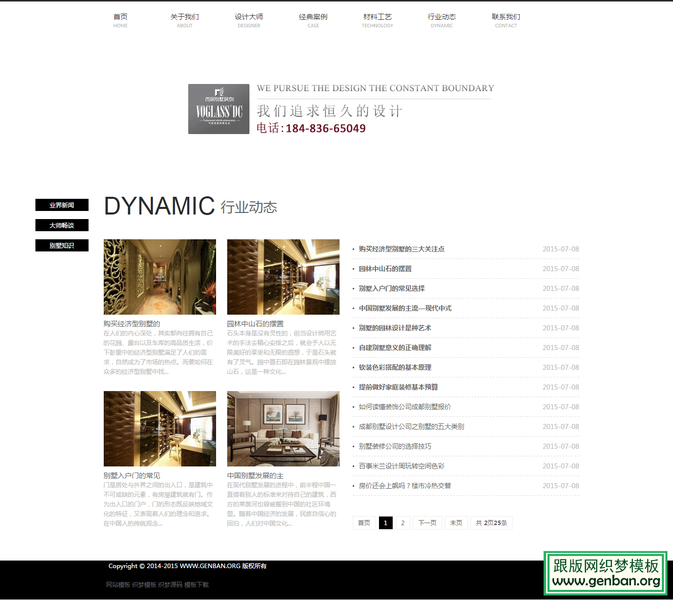This screenshot has width=673, height=600.
Task: Jump to 末页 last page
Action: coord(456,523)
